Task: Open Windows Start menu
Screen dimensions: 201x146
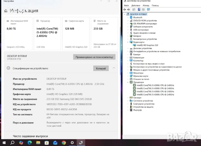Action: click(4, 143)
